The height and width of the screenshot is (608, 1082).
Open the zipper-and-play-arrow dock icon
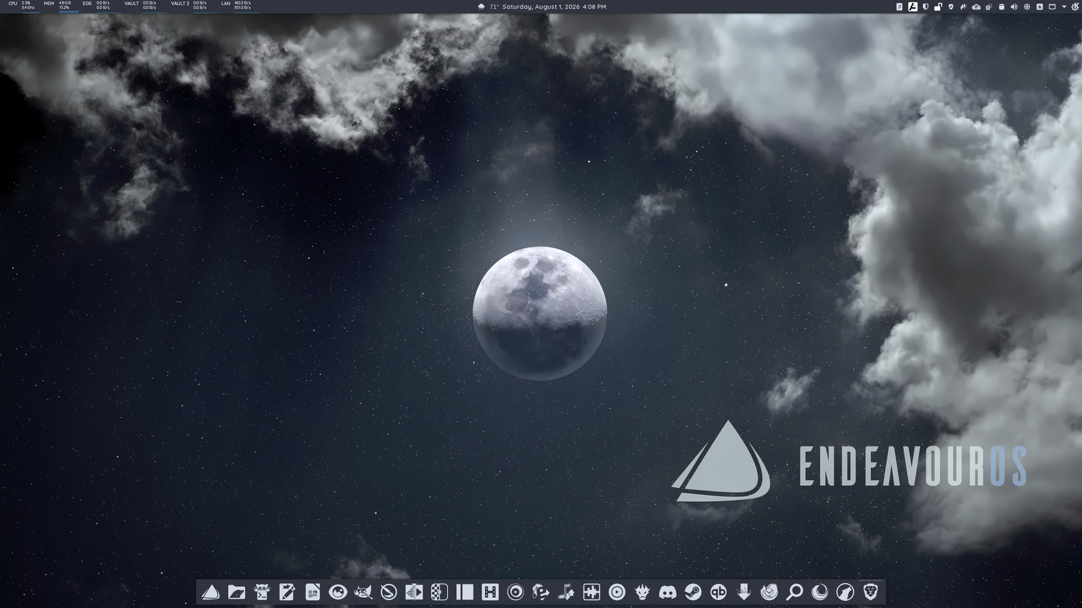pyautogui.click(x=414, y=592)
